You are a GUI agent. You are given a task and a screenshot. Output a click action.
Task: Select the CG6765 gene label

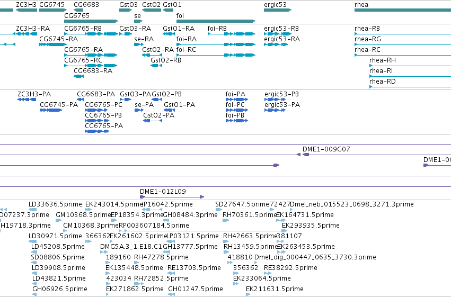click(x=77, y=15)
